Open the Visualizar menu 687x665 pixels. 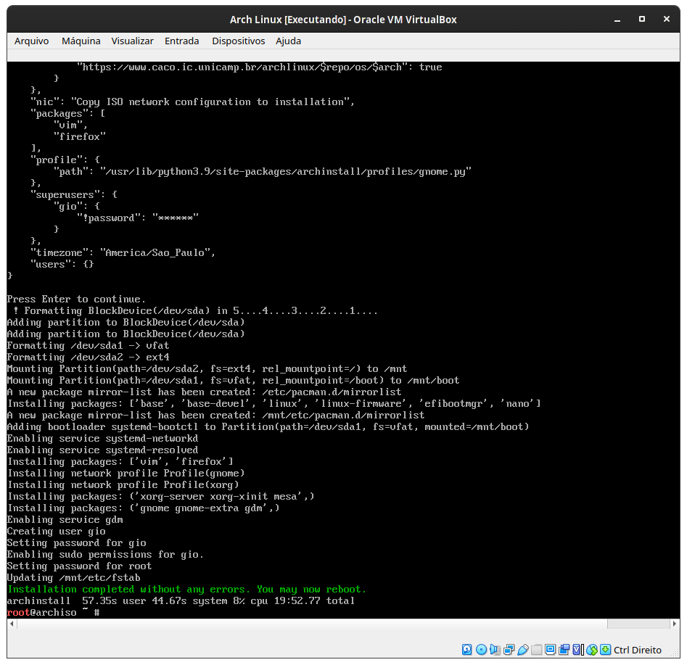pyautogui.click(x=132, y=41)
